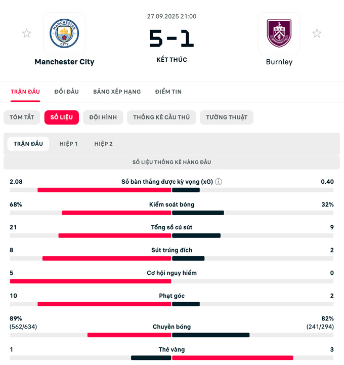Filter statistics to HIỆP 1

68,144
